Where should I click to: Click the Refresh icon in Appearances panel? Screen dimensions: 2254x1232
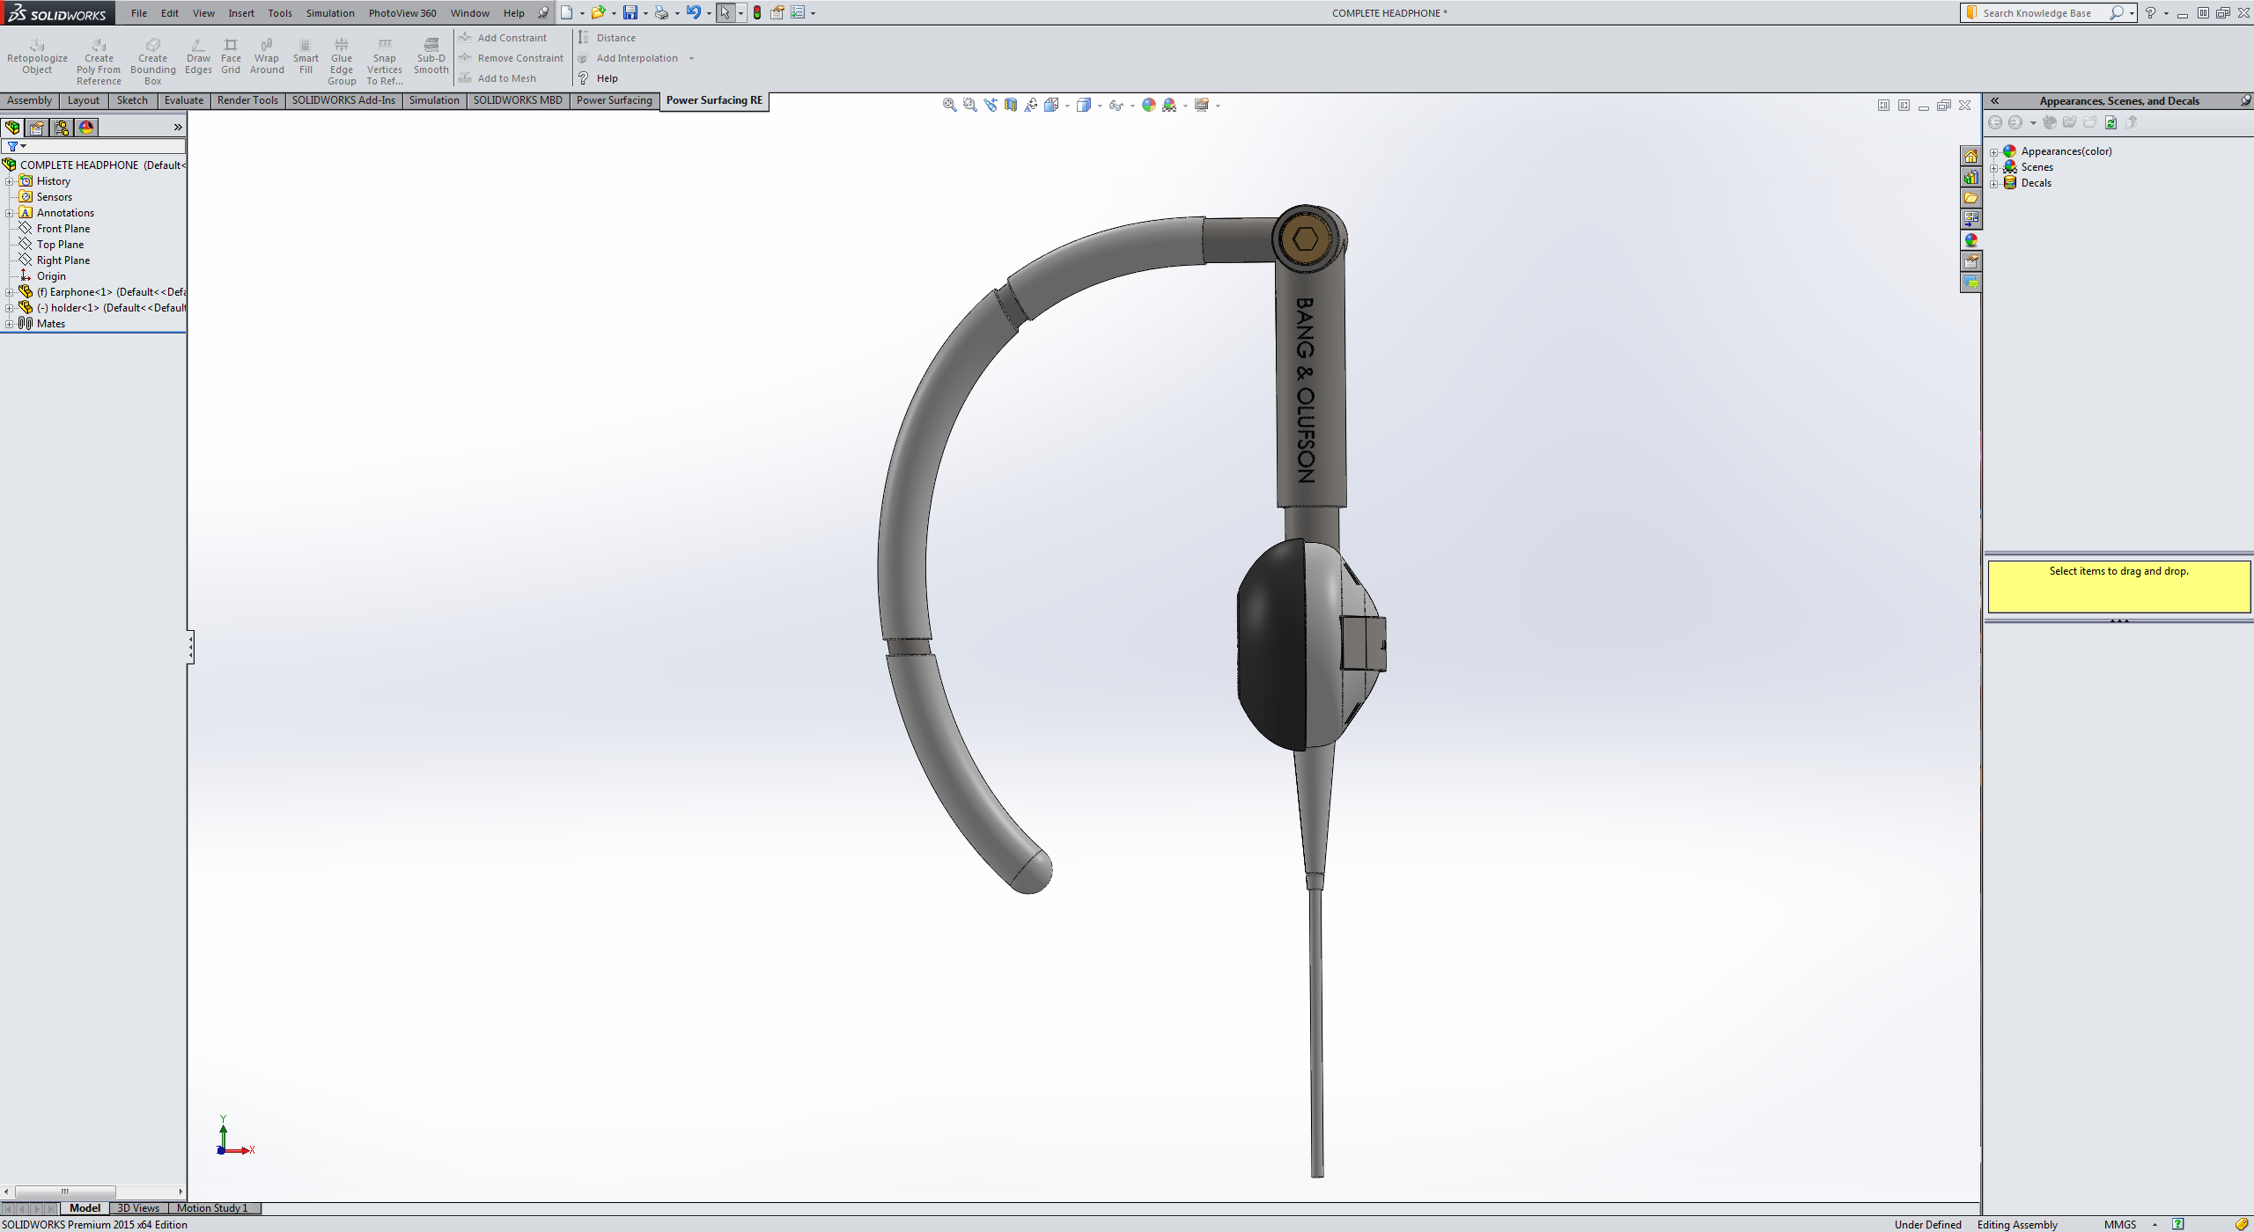pos(2110,122)
